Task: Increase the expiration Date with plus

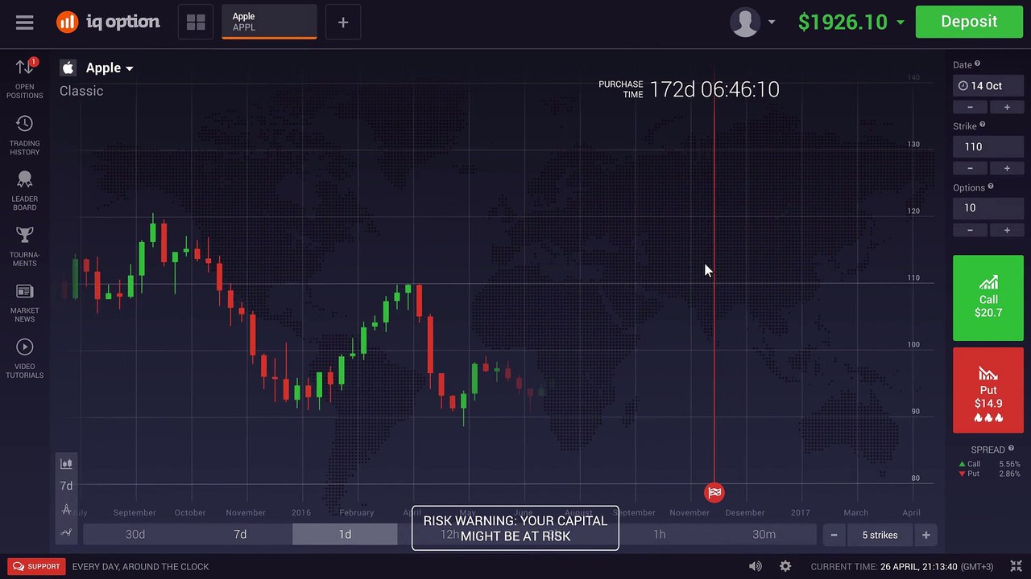Action: point(1006,107)
